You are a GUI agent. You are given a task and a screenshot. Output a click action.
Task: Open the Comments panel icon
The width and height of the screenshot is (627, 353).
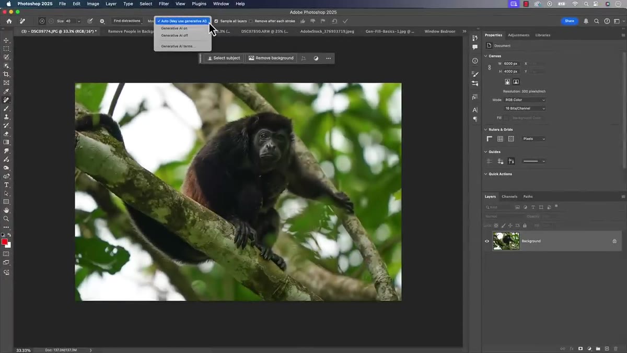pos(475,47)
